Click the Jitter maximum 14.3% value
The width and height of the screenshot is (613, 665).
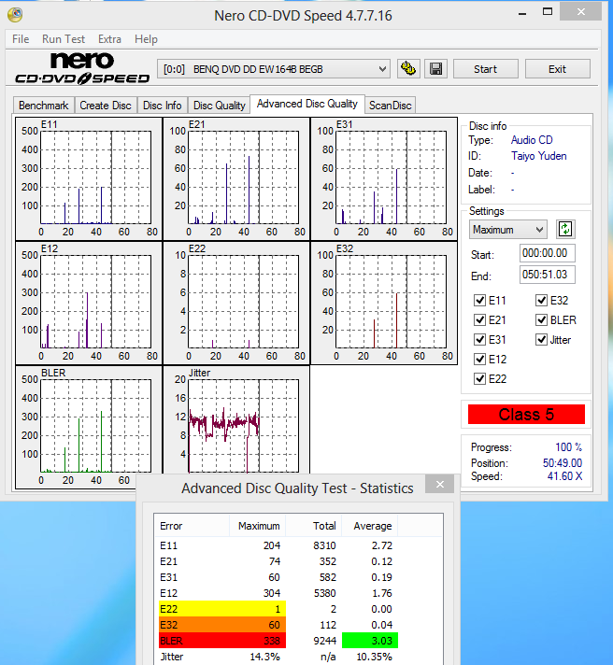pyautogui.click(x=264, y=657)
